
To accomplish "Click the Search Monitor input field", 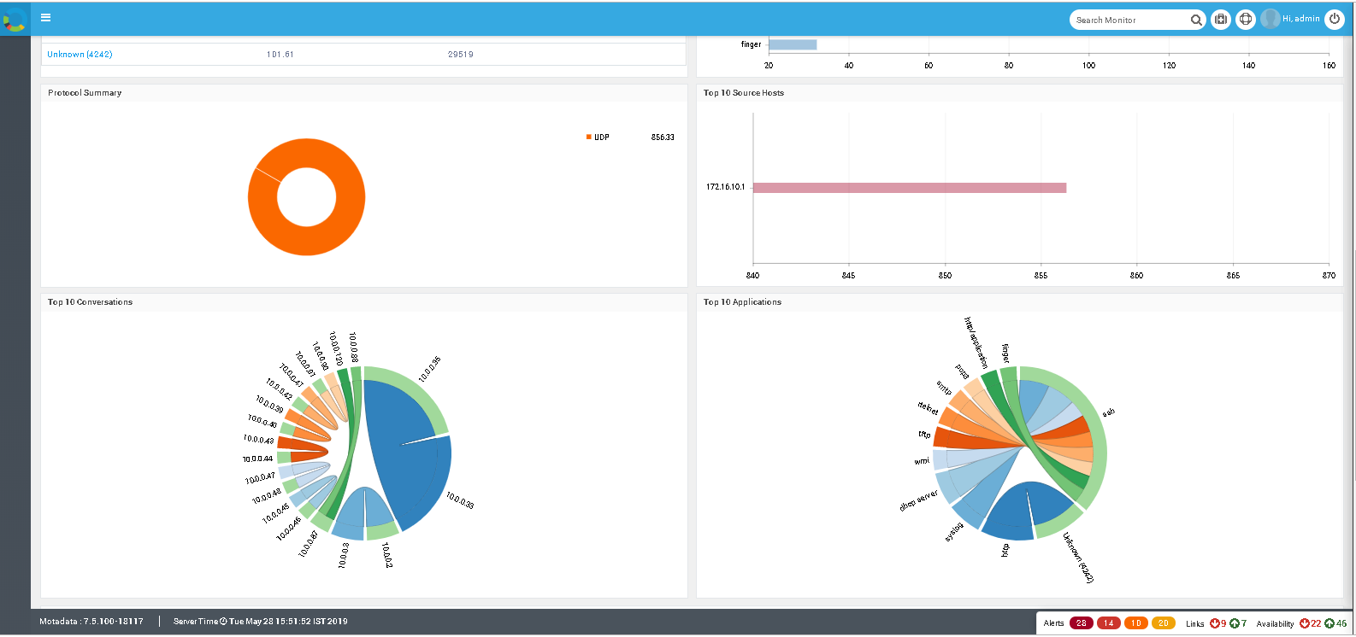I will [1129, 20].
